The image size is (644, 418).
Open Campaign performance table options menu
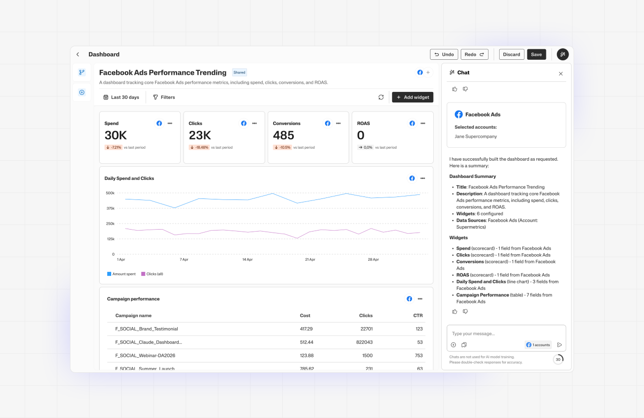click(x=420, y=299)
